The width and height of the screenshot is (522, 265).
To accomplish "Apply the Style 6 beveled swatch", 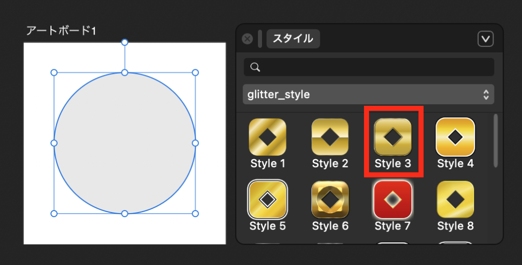I will click(330, 199).
